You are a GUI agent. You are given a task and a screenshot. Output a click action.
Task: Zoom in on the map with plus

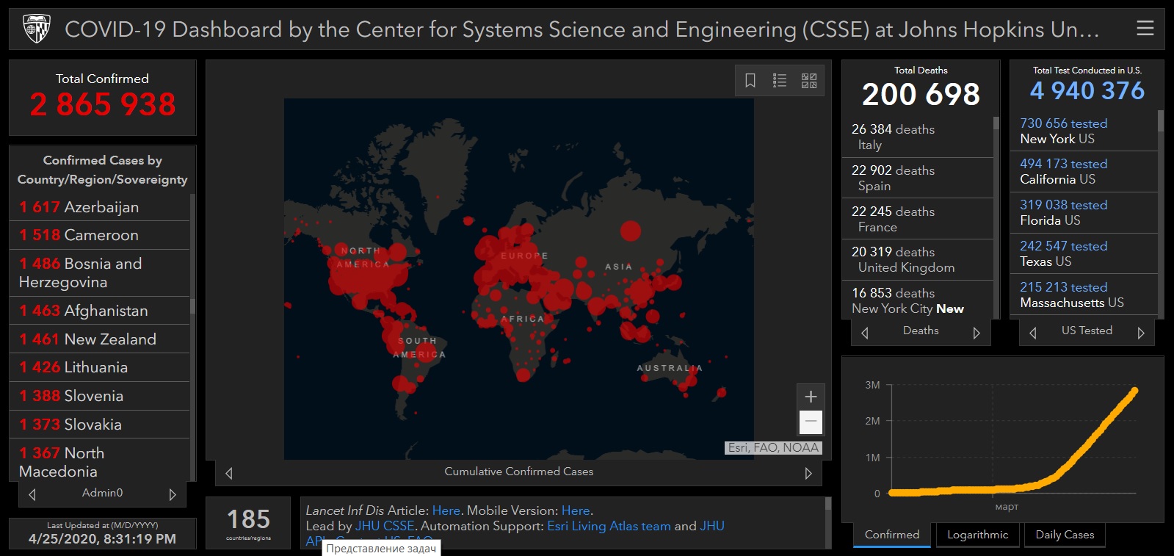click(811, 397)
